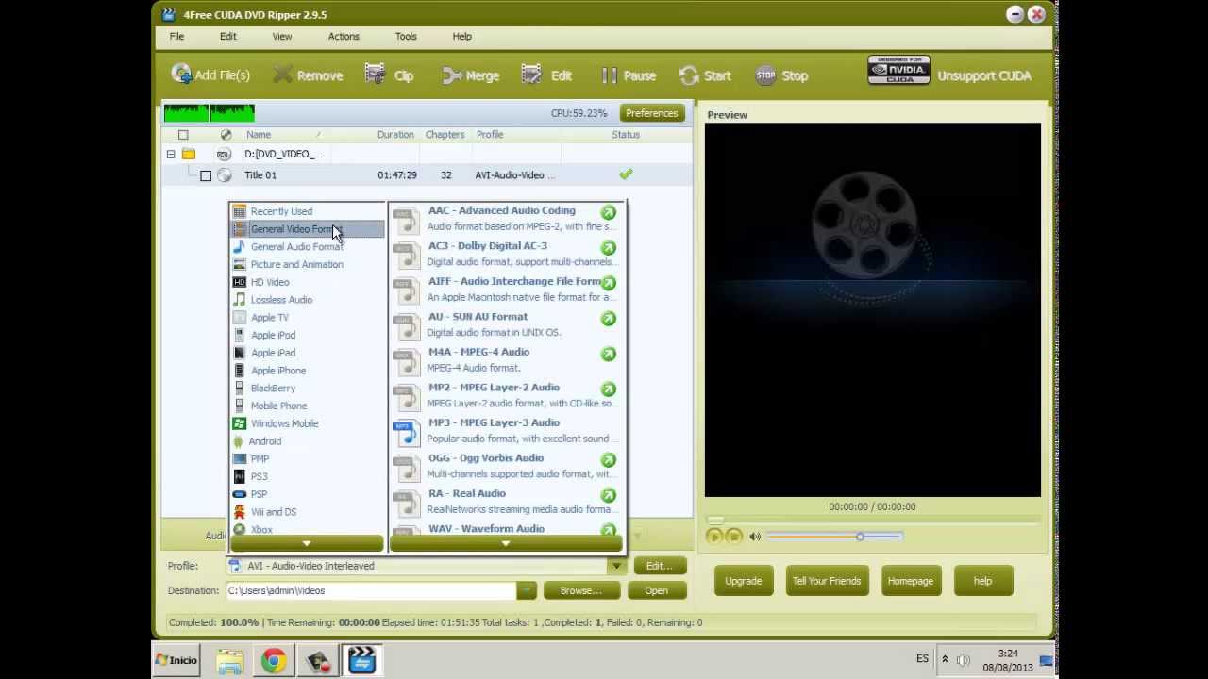Select the PS3 category
The height and width of the screenshot is (679, 1208).
coord(308,476)
